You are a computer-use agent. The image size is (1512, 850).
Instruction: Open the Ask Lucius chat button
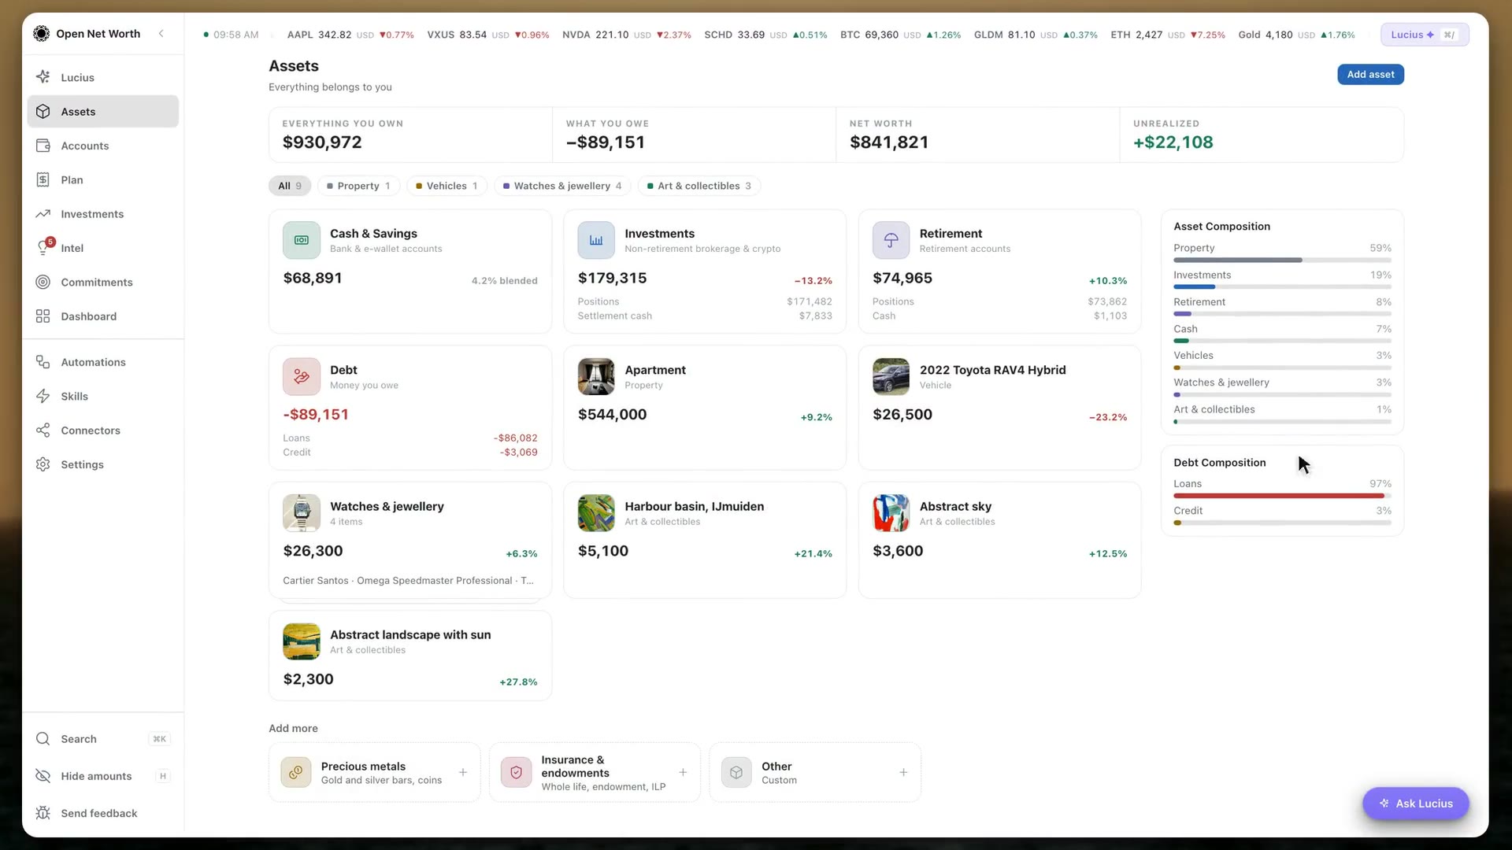click(1415, 804)
